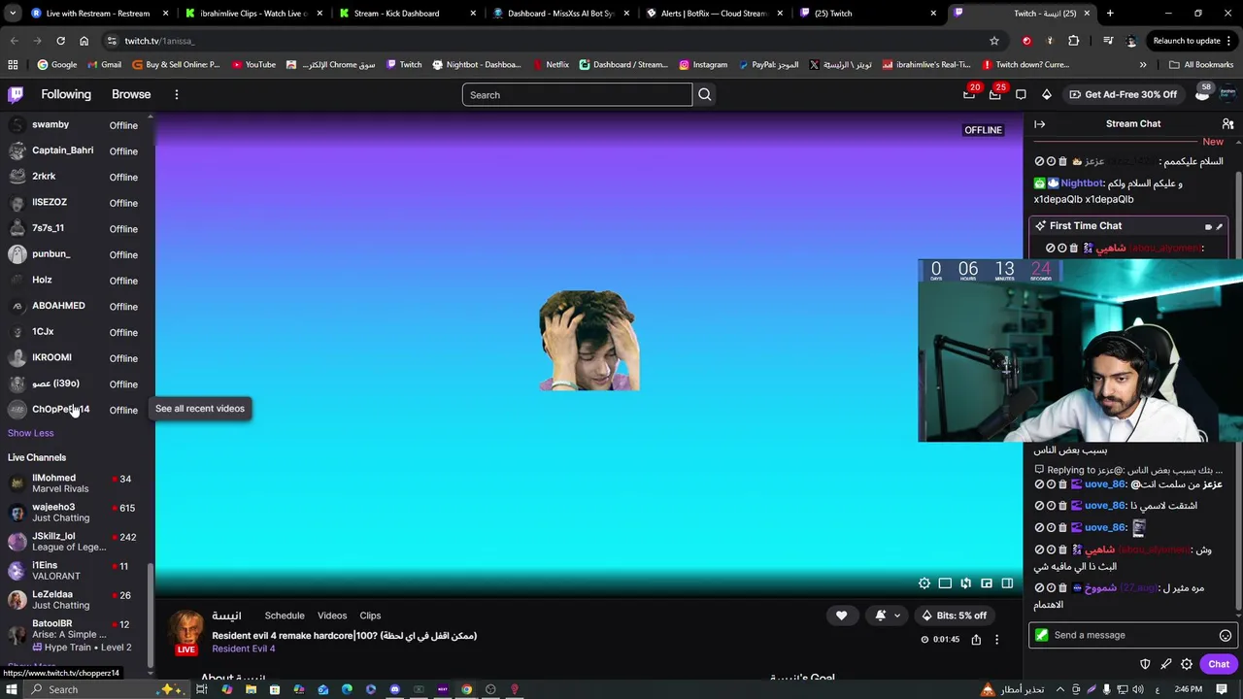Open notifications inbox with the 25 badge
Screen dimensions: 1243x699
(x=995, y=94)
